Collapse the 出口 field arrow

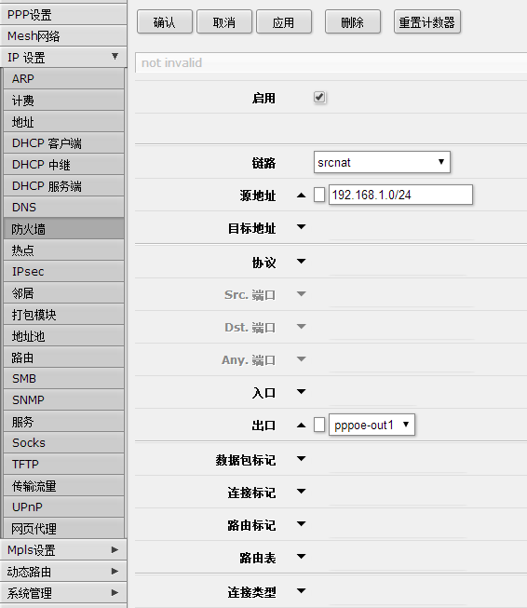click(x=302, y=425)
